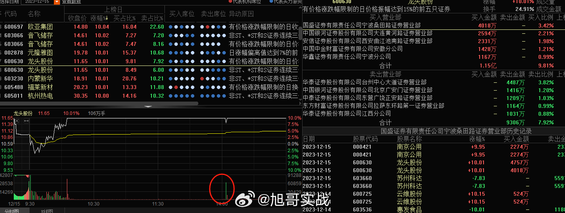Select the 福莱新材 row
565x213 pixels.
coord(150,87)
